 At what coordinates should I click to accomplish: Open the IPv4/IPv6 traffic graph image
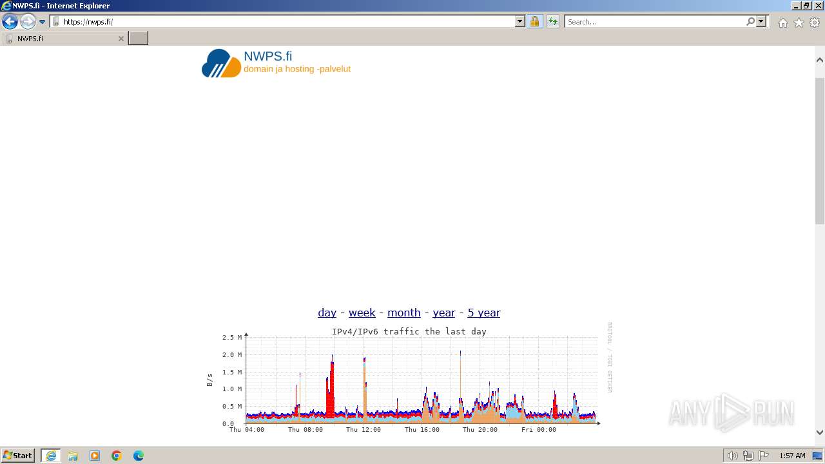click(x=409, y=379)
